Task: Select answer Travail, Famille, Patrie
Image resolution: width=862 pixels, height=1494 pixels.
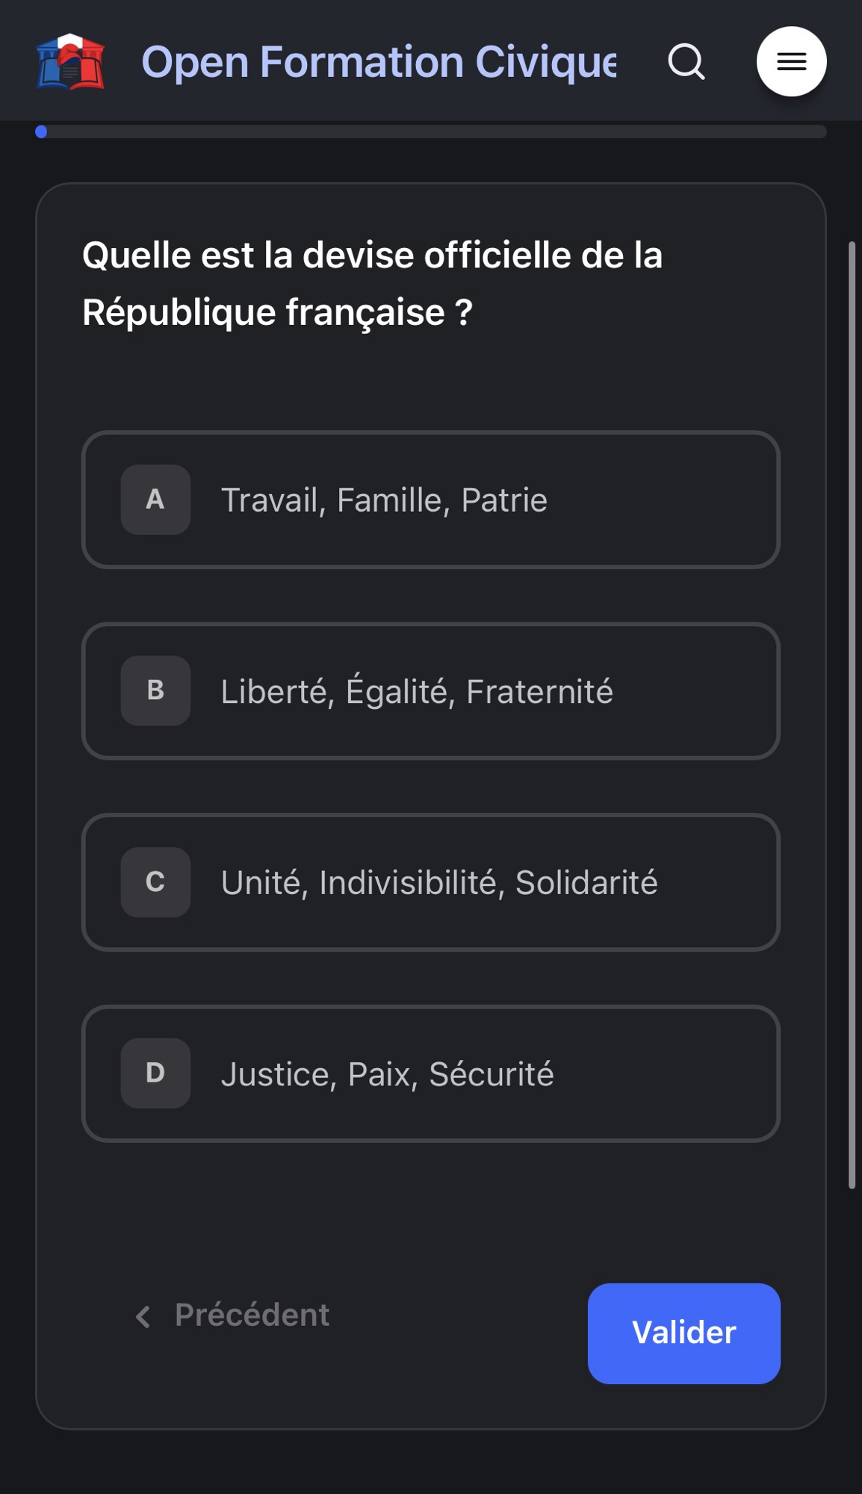Action: pos(384,500)
